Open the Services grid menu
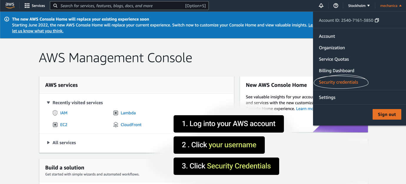406x184 pixels. [x=35, y=6]
